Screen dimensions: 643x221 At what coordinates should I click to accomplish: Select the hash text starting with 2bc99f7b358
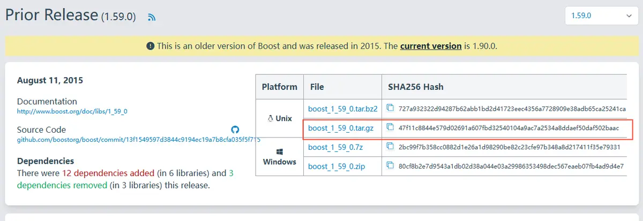510,147
